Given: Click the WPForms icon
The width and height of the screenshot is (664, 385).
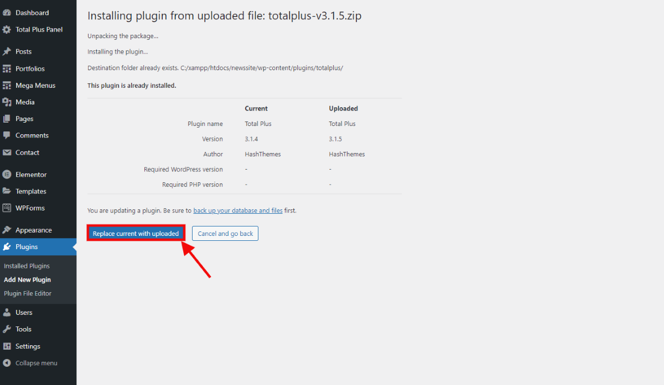Looking at the screenshot, I should pos(7,208).
